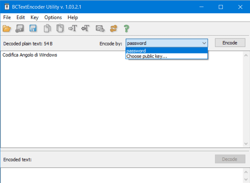
Task: Minimize the BCTextEncoder window
Action: pyautogui.click(x=202, y=7)
